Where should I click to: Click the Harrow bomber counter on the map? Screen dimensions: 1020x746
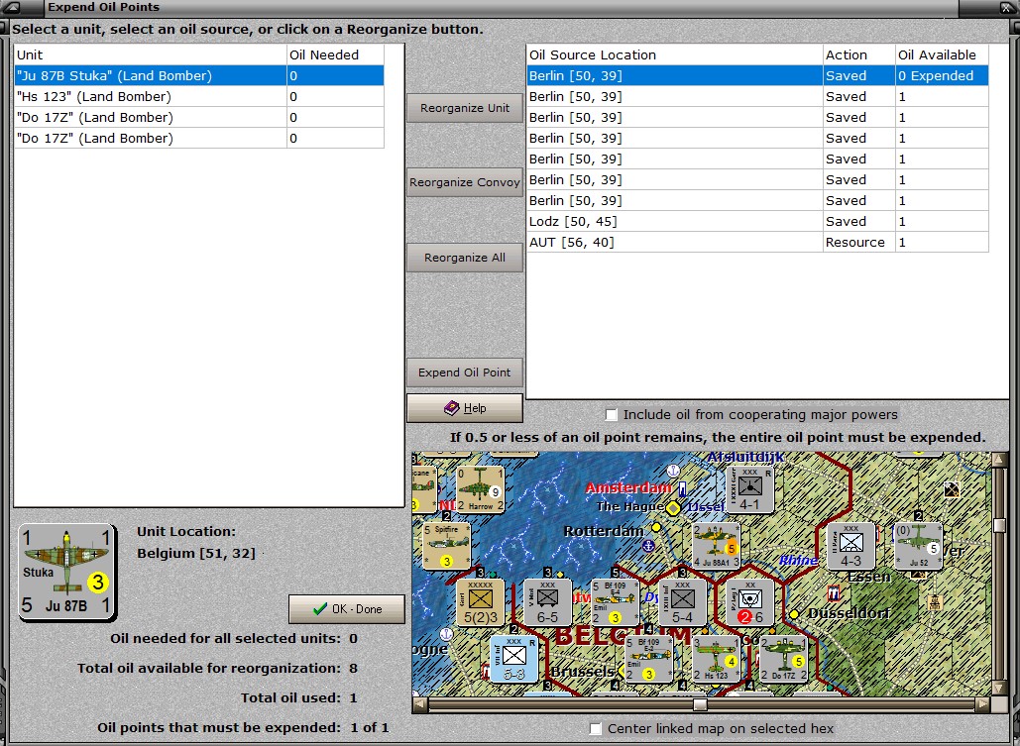(x=481, y=489)
